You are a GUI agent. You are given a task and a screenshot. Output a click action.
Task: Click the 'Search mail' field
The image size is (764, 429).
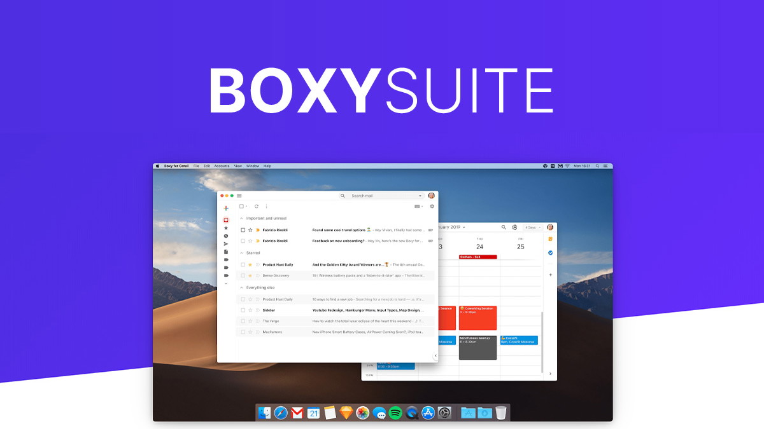(381, 196)
